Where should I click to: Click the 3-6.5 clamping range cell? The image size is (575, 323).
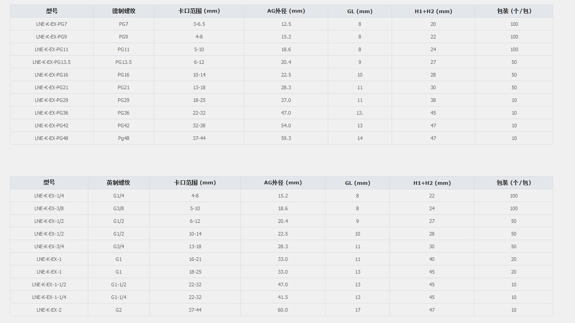199,24
